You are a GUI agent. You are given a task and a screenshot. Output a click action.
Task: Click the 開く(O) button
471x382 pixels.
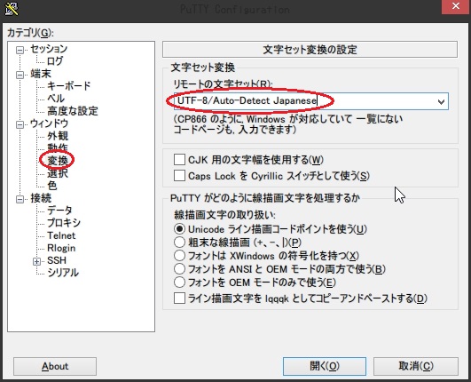[325, 366]
